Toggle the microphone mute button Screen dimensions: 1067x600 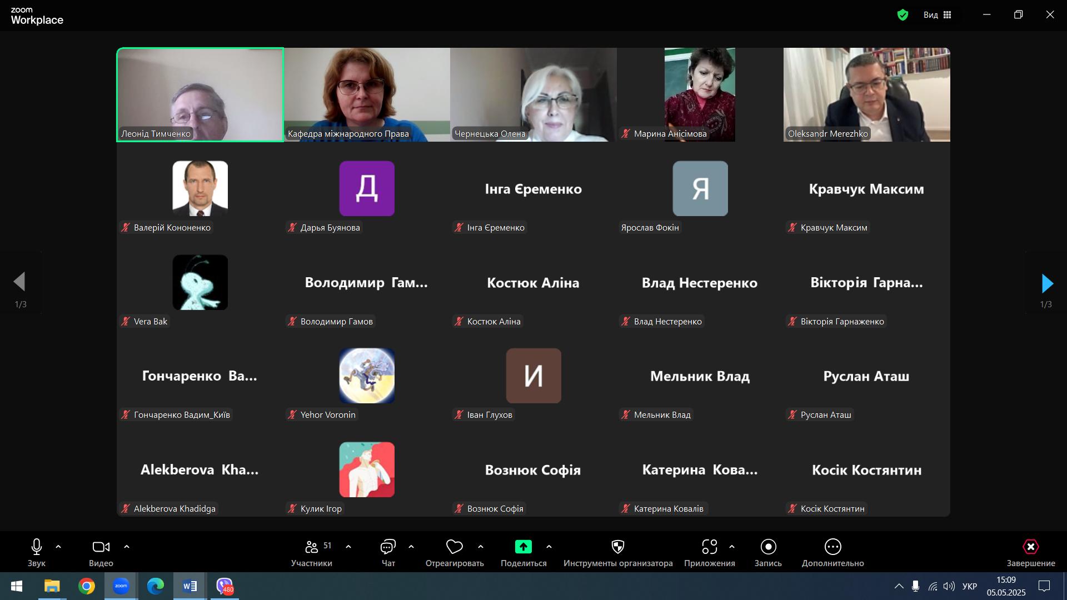pyautogui.click(x=37, y=547)
